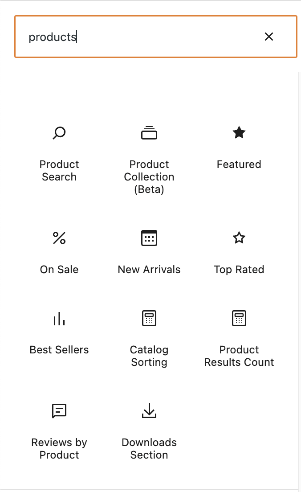The width and height of the screenshot is (301, 492).
Task: Click the Best Sellers chart icon
Action: (x=59, y=318)
